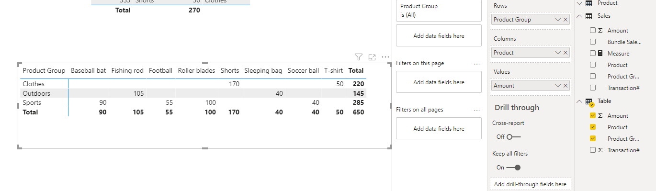The height and width of the screenshot is (191, 656).
Task: Collapse the Table entry in Fields
Action: point(580,101)
